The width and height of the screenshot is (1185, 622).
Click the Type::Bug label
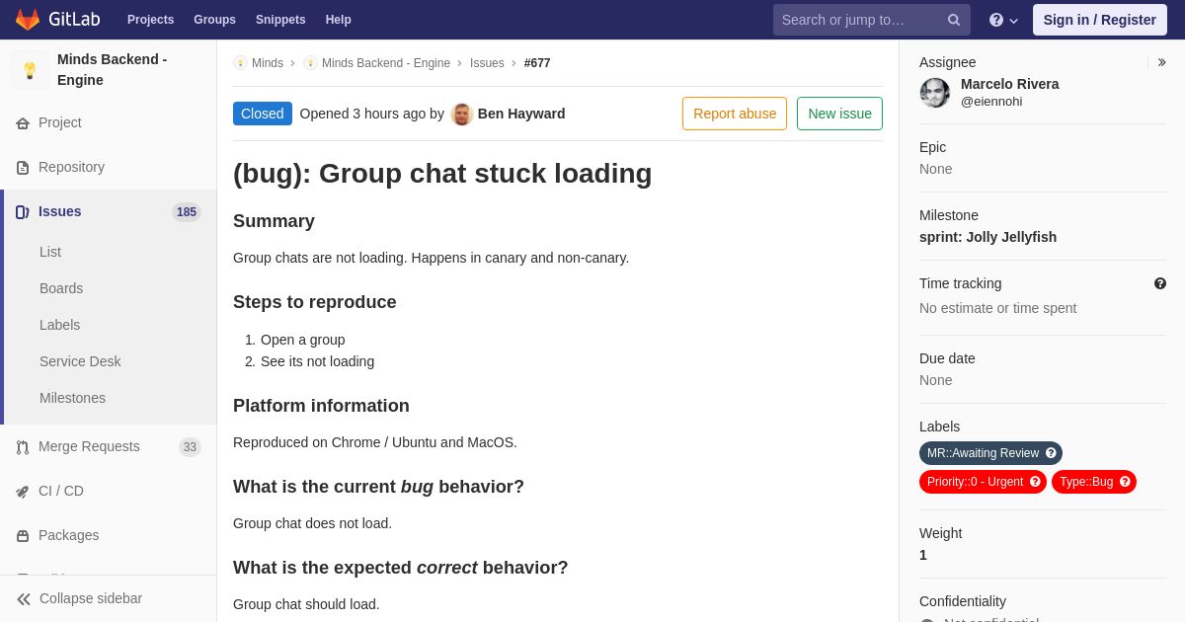click(1094, 482)
